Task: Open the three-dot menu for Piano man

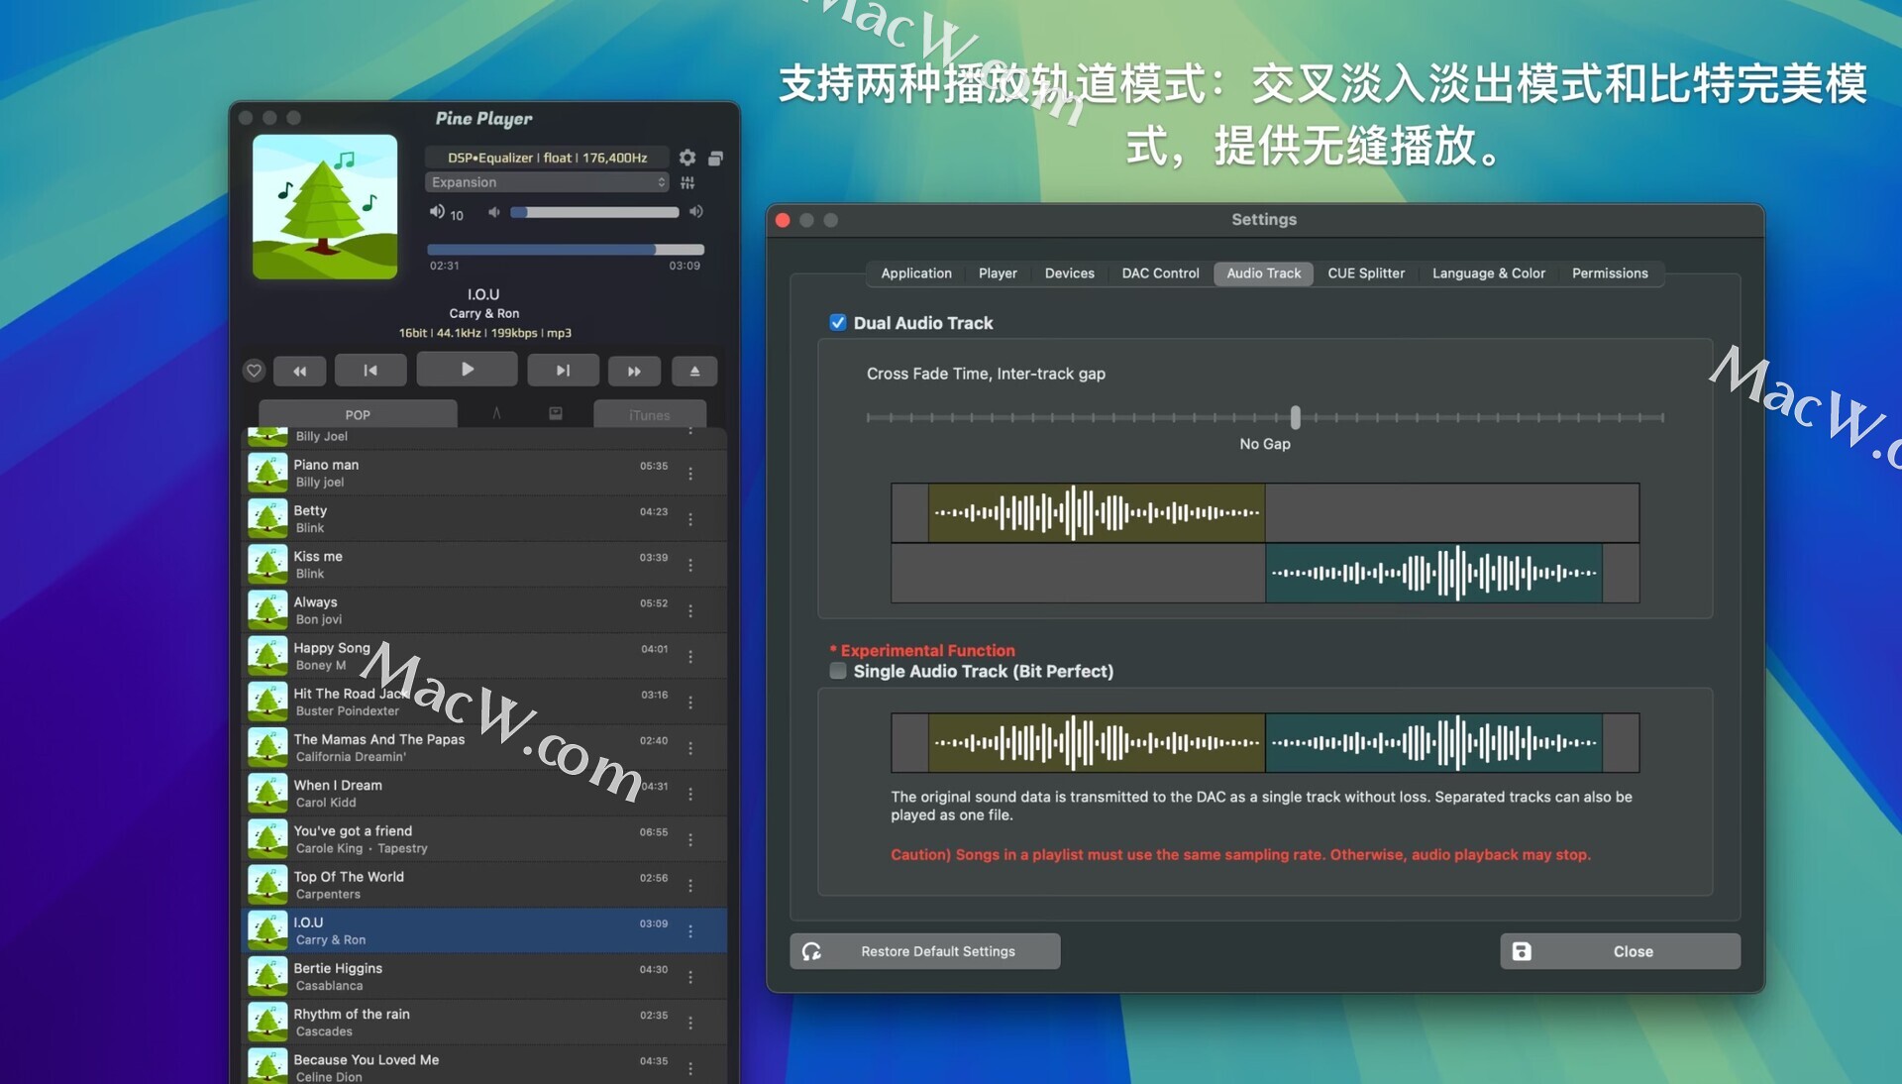Action: pos(690,474)
